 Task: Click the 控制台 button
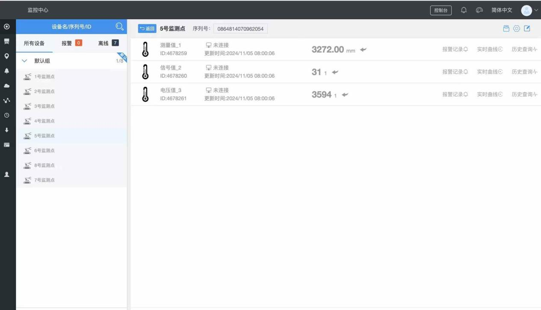[440, 9]
